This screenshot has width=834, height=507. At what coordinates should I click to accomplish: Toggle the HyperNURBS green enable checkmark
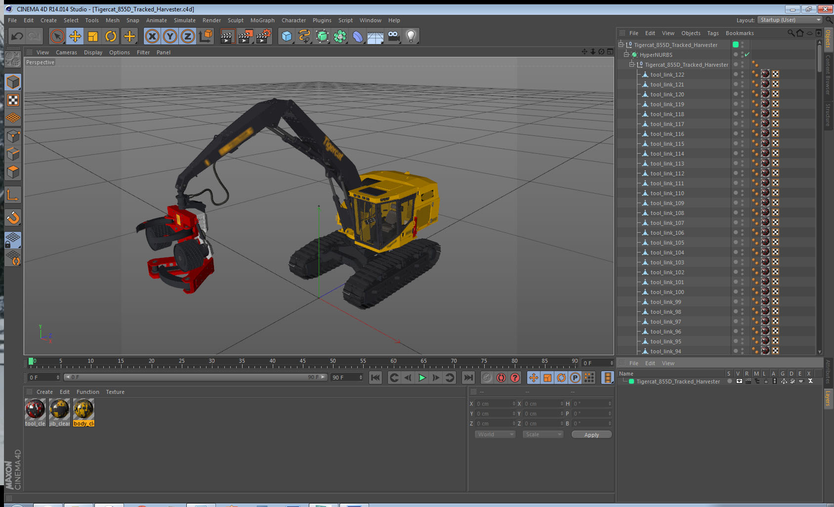click(x=747, y=54)
